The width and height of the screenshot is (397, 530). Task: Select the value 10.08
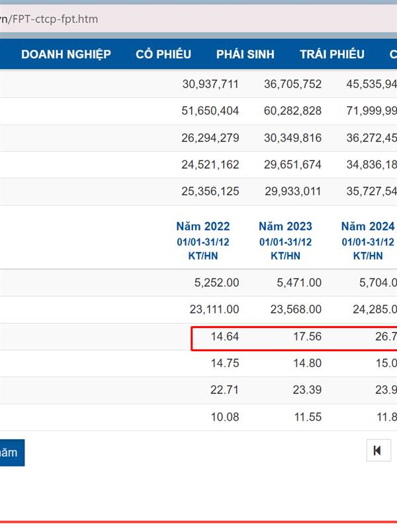tap(224, 417)
